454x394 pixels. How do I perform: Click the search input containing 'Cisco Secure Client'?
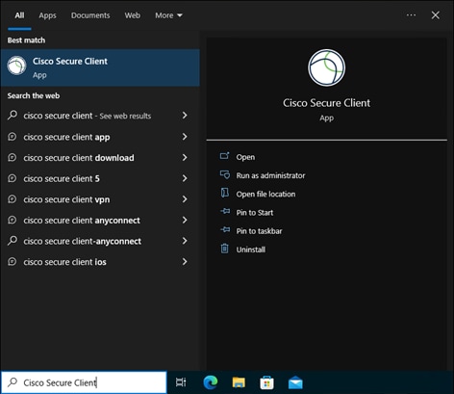tap(84, 382)
